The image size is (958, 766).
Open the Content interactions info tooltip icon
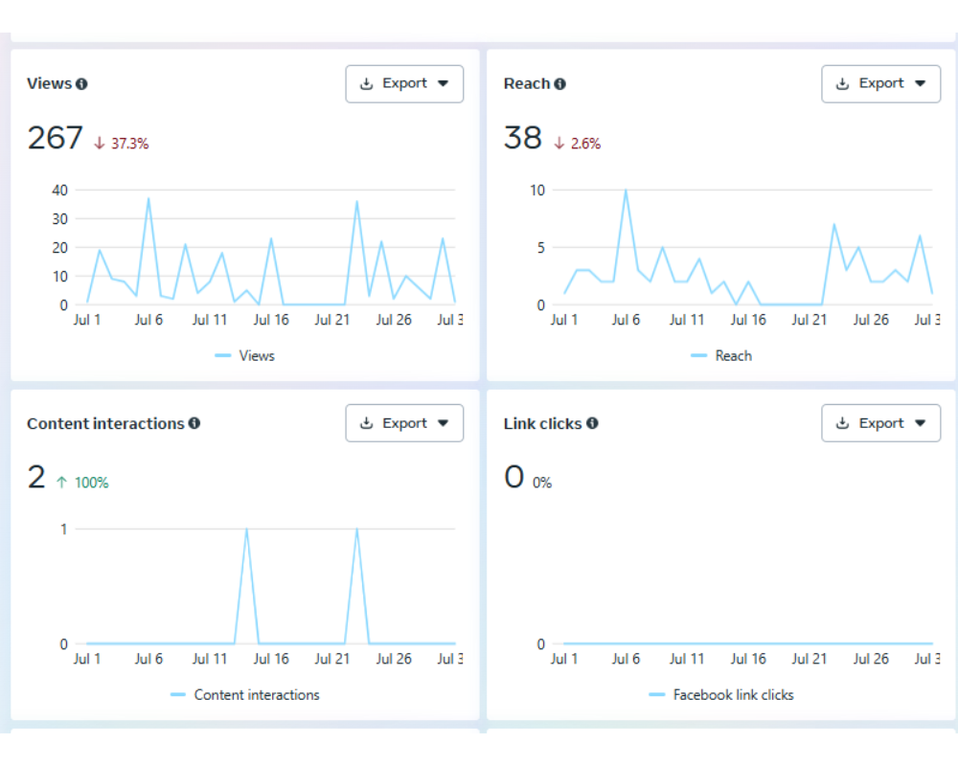click(194, 423)
